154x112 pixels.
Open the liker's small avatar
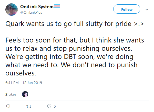pos(25,94)
